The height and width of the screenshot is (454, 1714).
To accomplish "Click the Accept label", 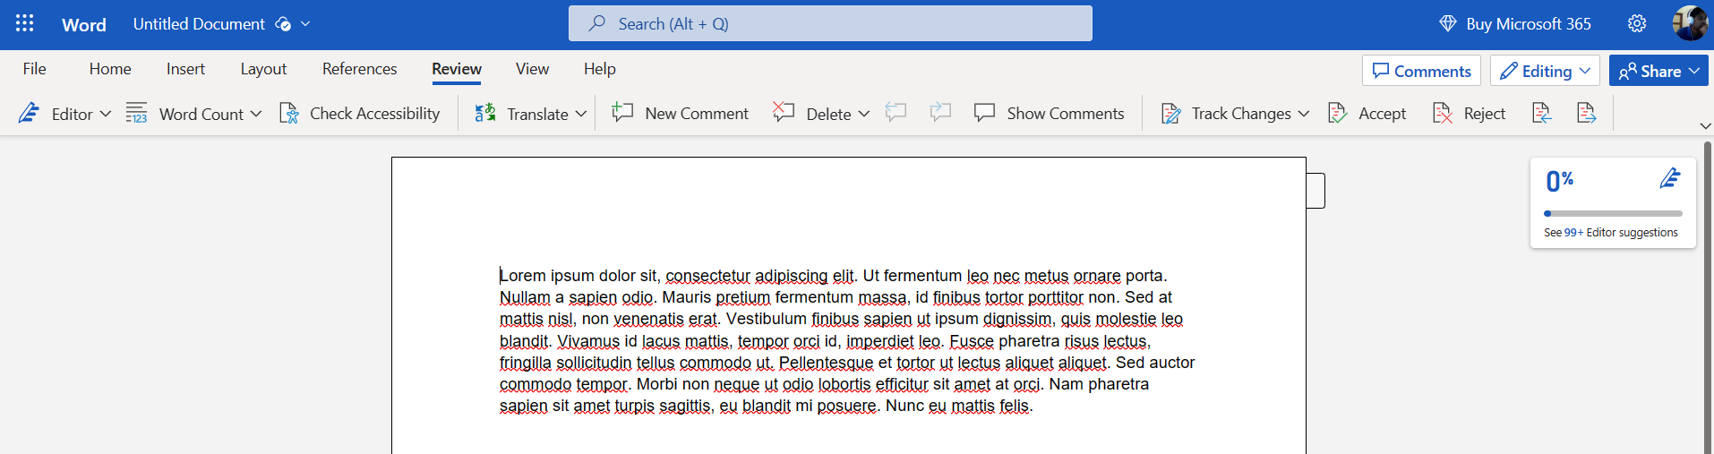I will tap(1382, 114).
